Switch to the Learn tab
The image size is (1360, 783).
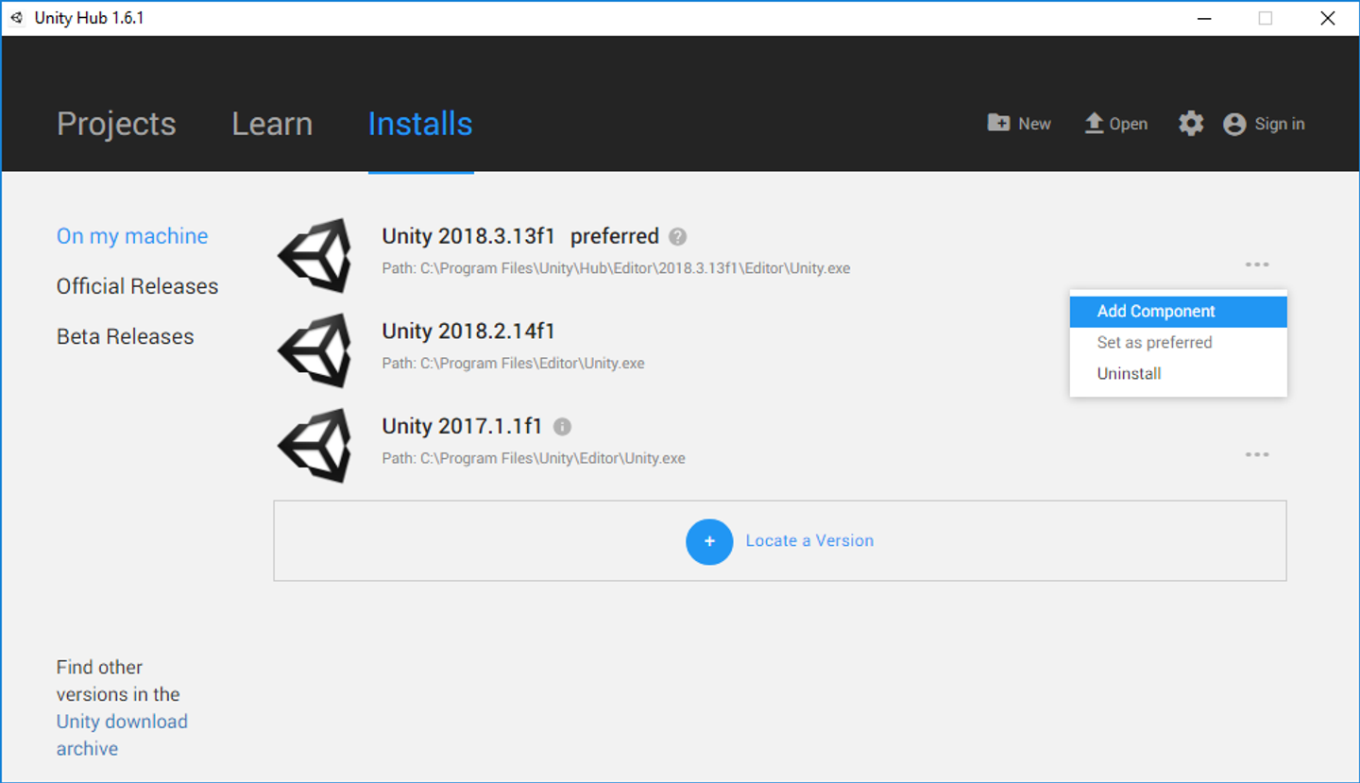coord(272,123)
